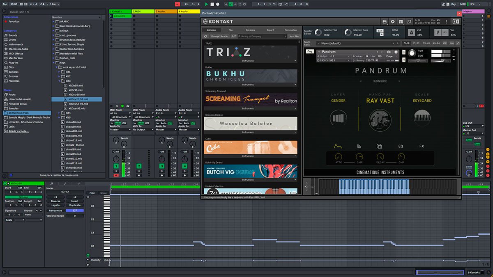Expand the ARABIC folder
The height and width of the screenshot is (277, 493).
click(54, 21)
